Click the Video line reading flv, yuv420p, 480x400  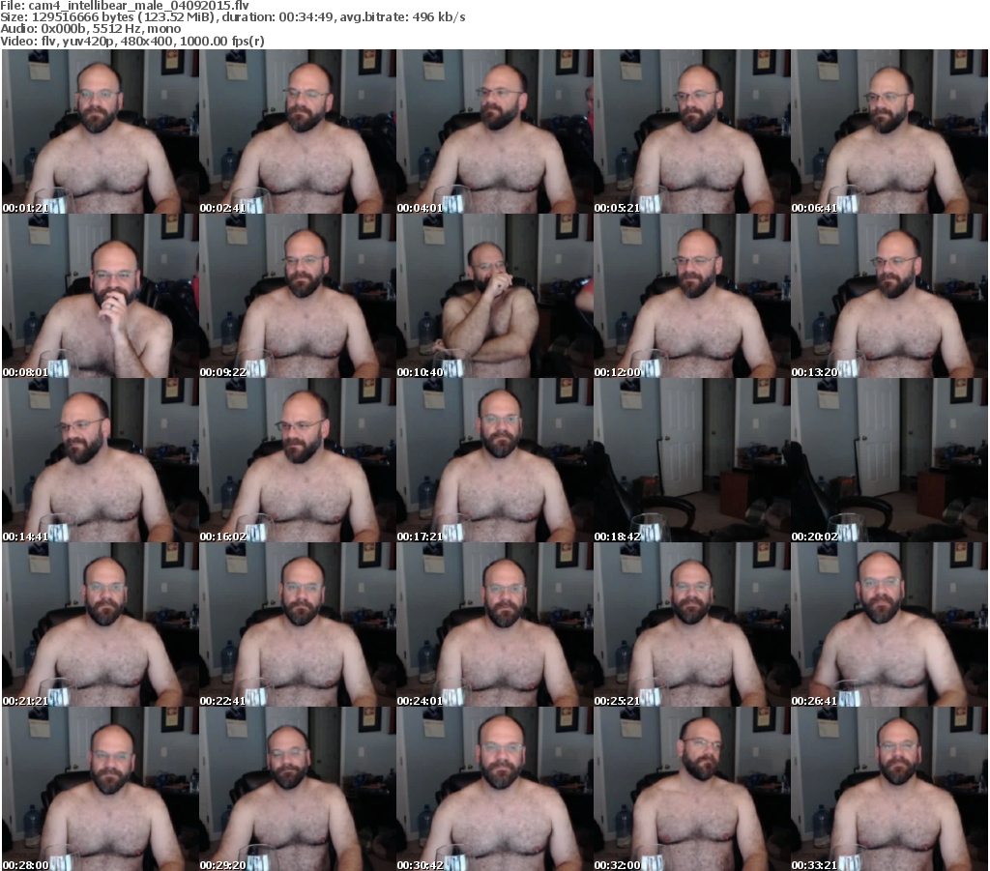coord(132,41)
